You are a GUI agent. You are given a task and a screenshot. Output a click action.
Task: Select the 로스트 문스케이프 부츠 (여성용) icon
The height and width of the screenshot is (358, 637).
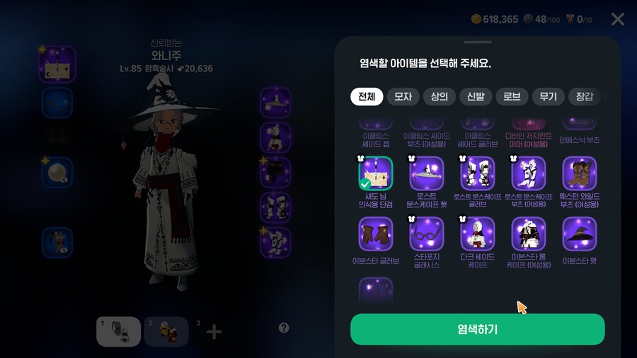(x=529, y=173)
